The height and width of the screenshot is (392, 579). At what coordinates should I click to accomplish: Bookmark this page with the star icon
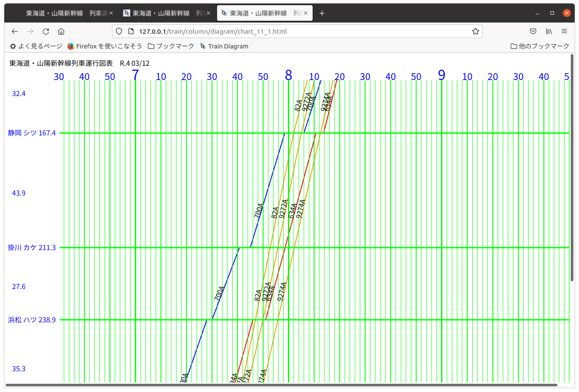point(476,31)
